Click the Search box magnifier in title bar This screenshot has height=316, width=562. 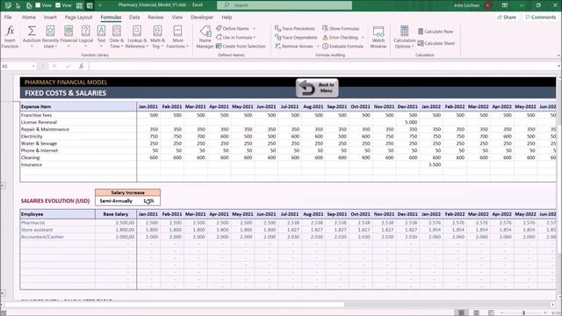tap(227, 5)
